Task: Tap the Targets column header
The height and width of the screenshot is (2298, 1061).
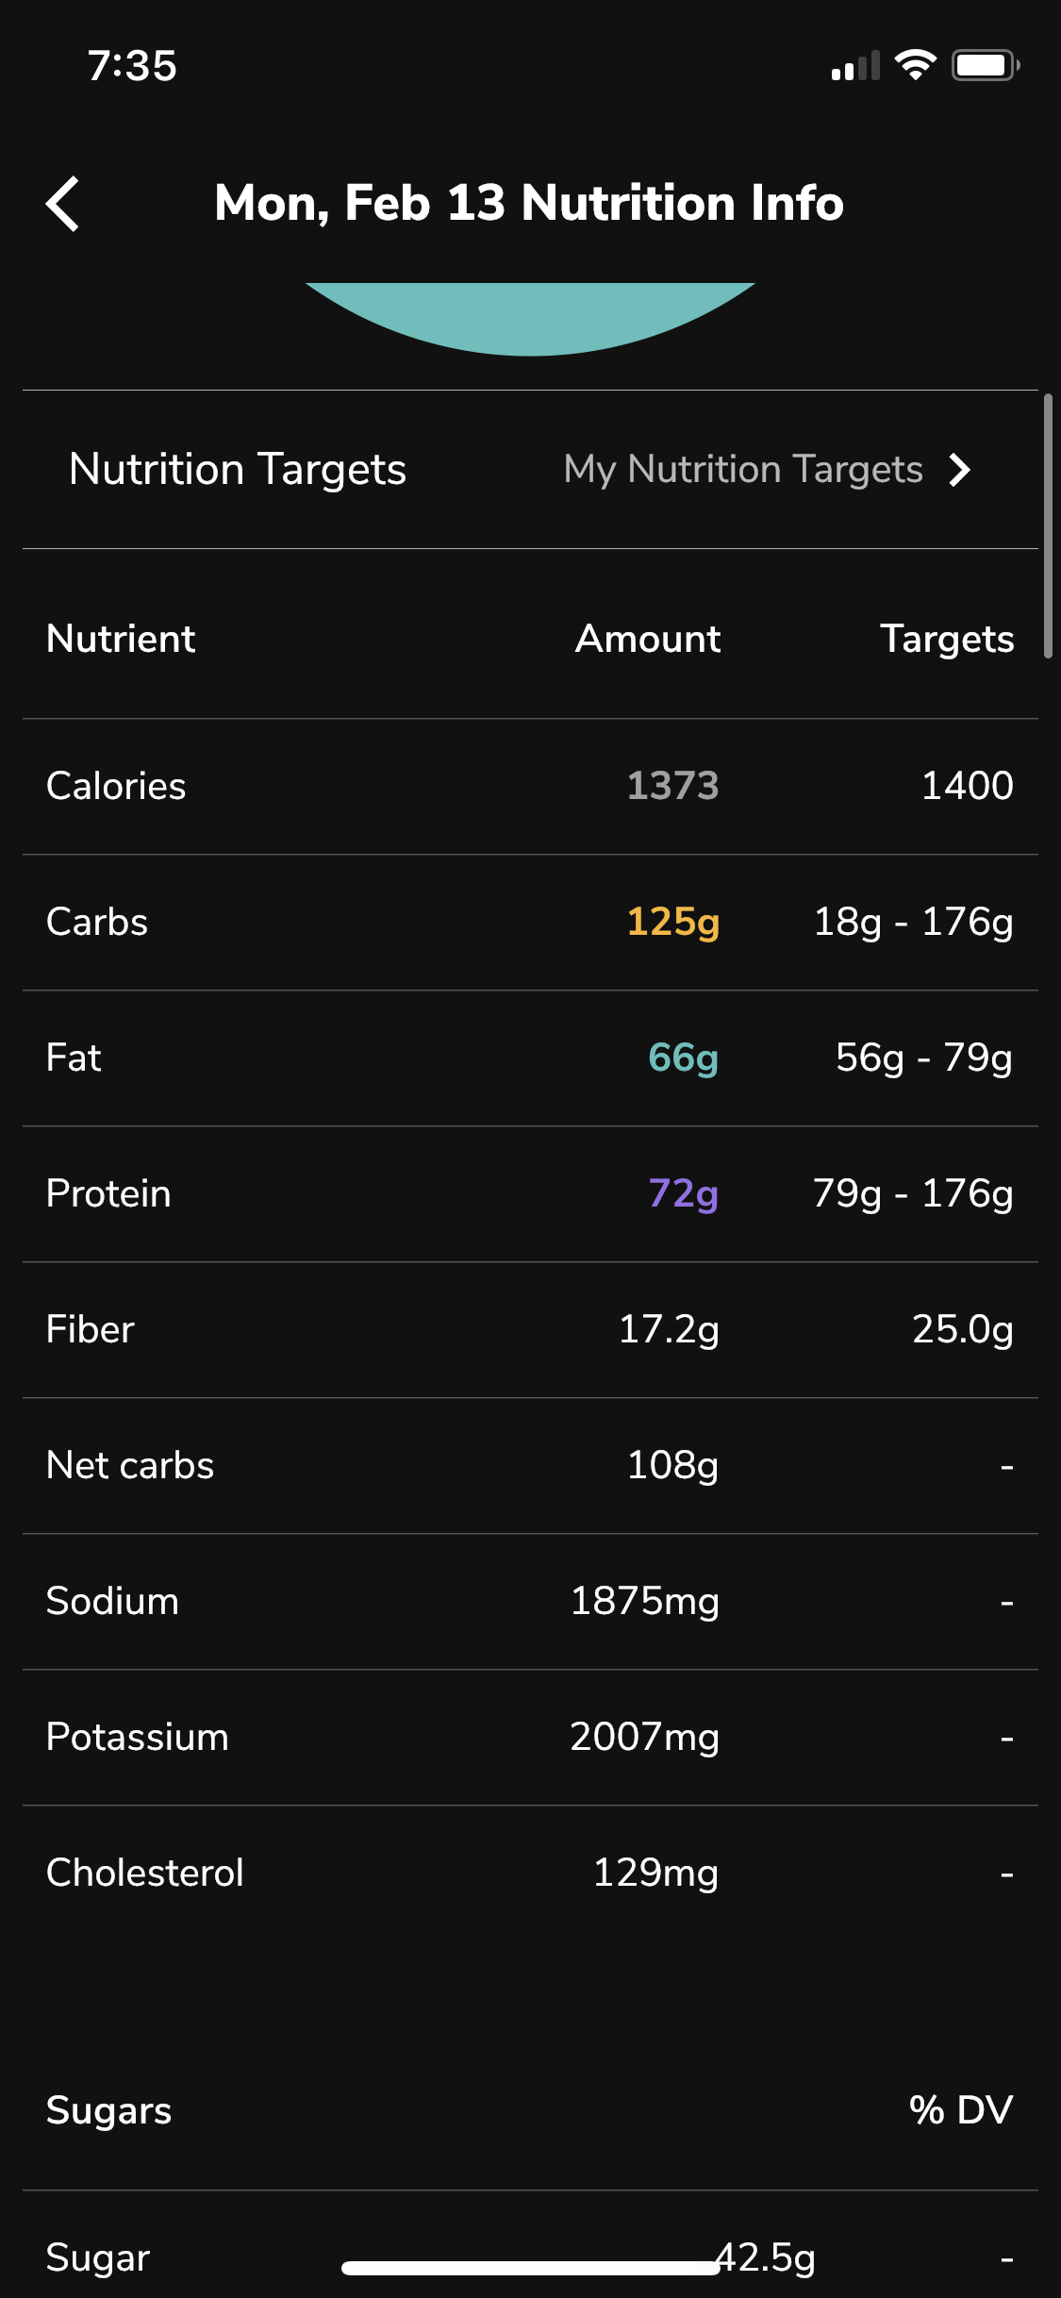Action: tap(947, 640)
